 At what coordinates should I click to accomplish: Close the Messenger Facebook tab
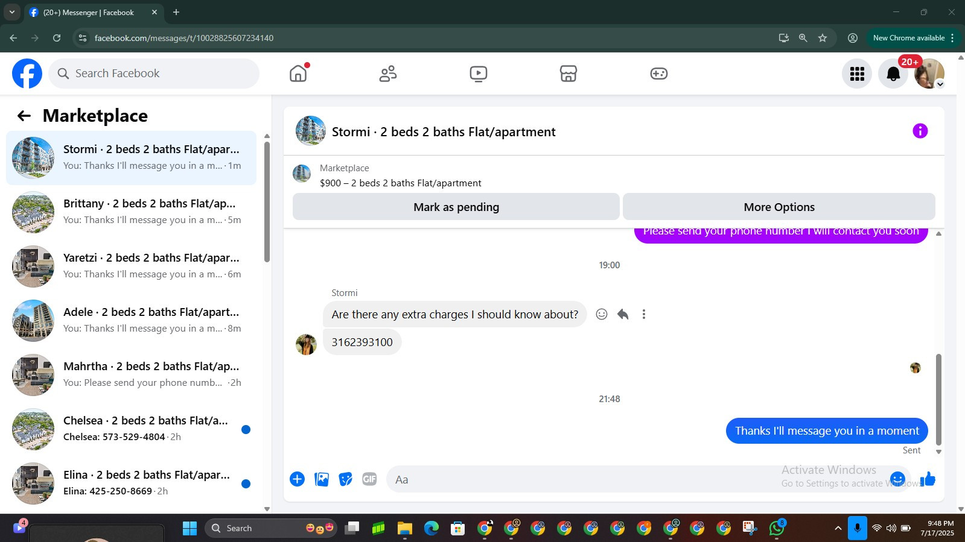point(154,12)
